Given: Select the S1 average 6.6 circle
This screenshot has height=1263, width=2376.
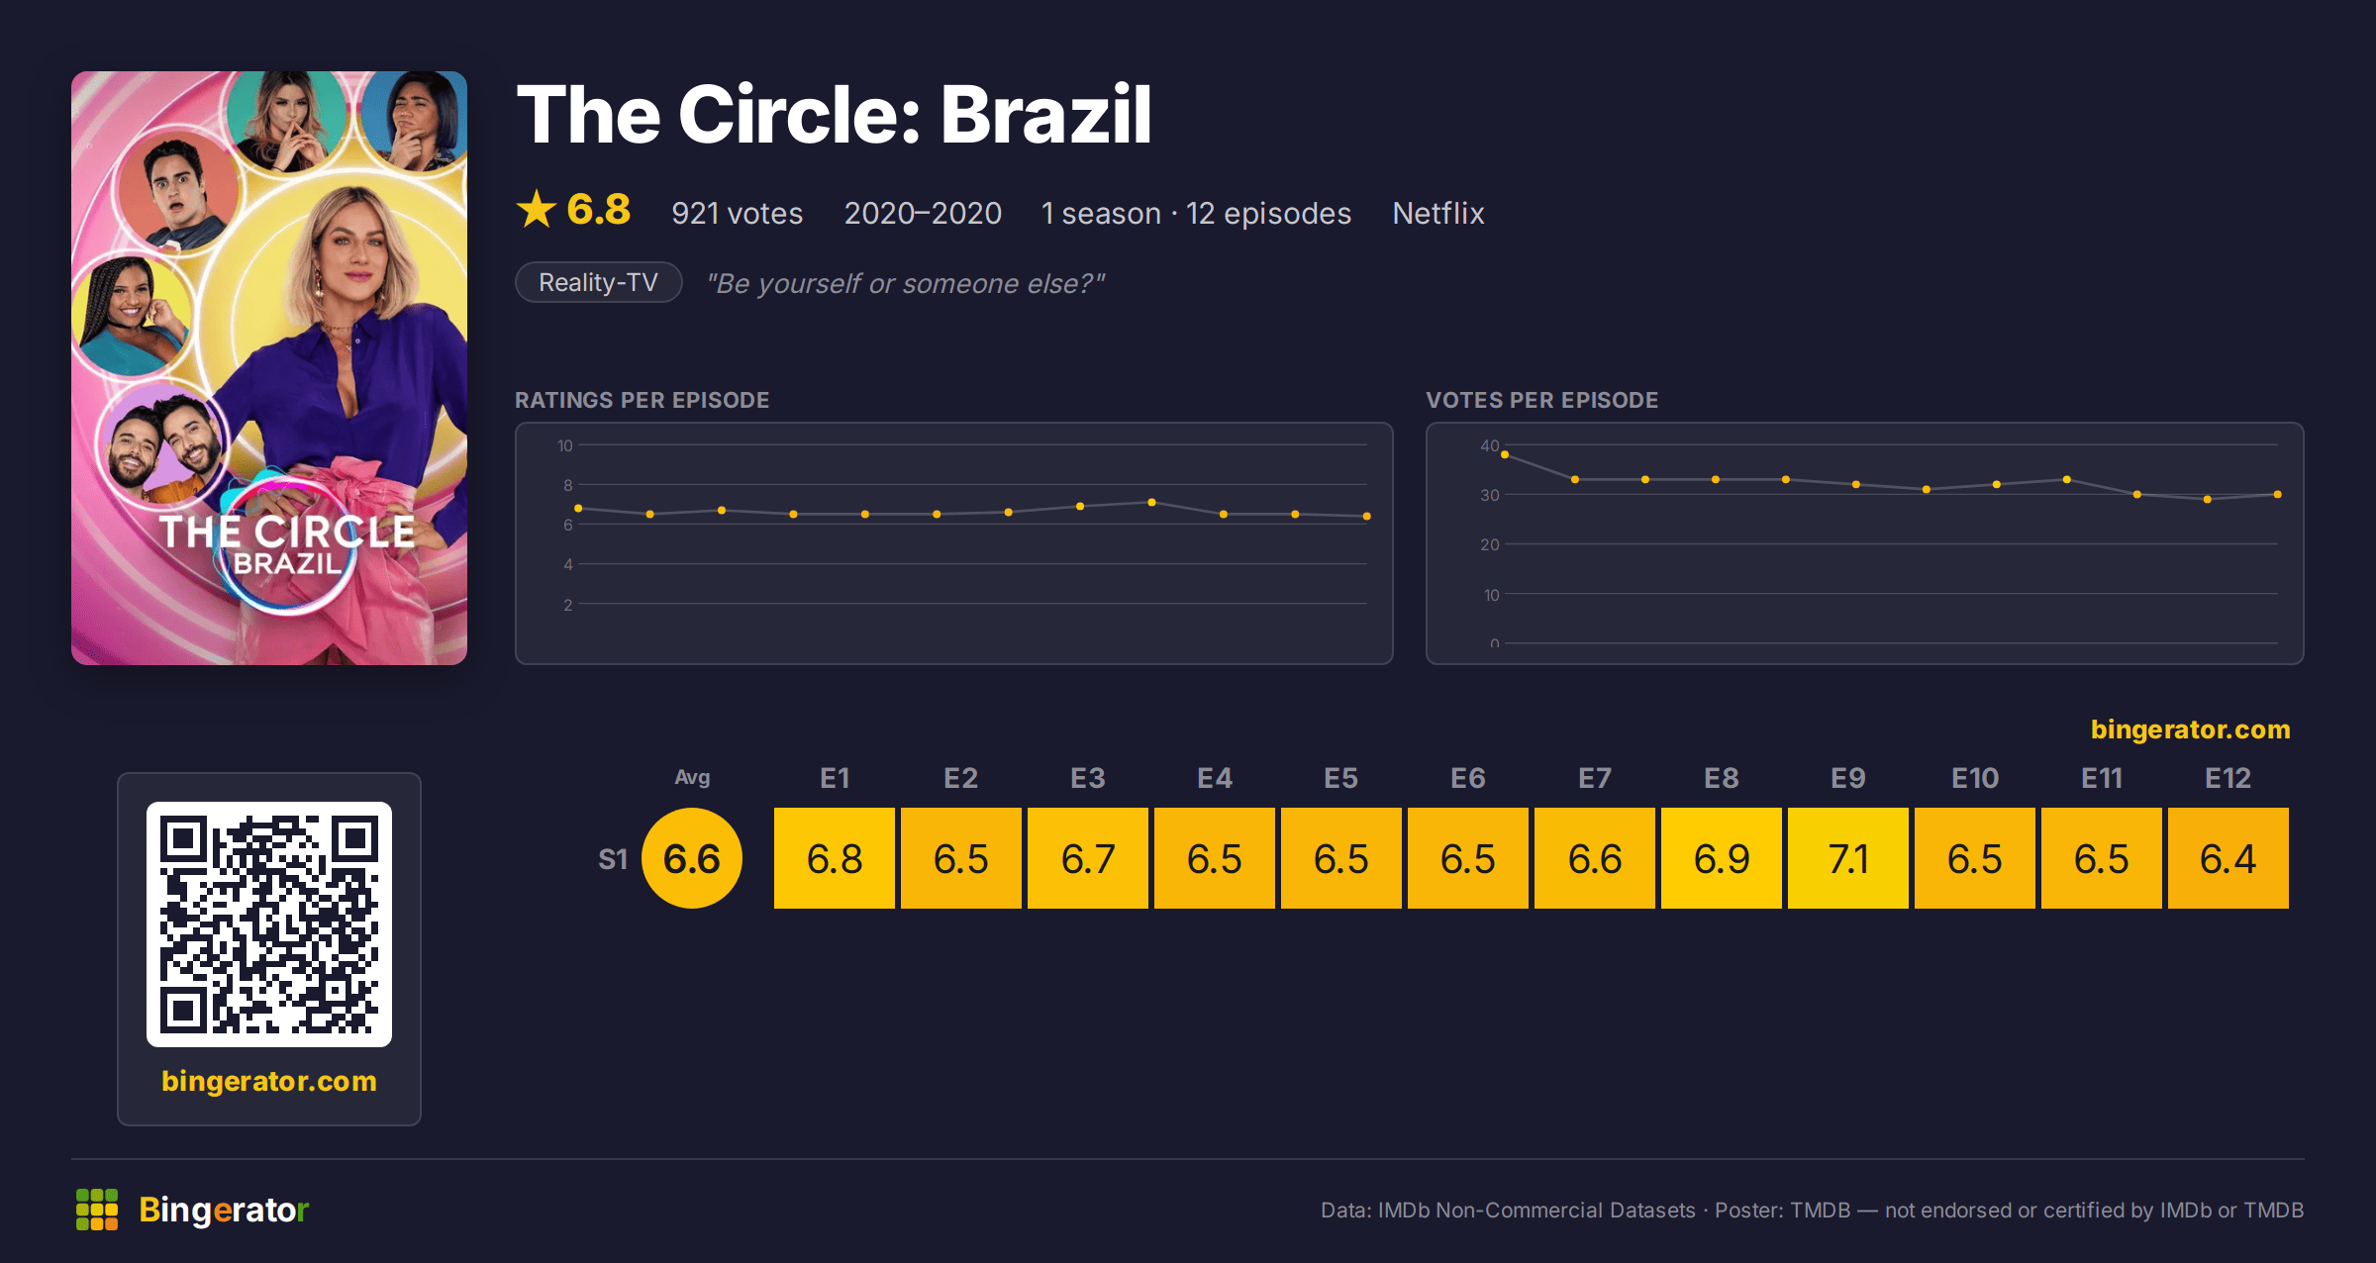Looking at the screenshot, I should [692, 858].
